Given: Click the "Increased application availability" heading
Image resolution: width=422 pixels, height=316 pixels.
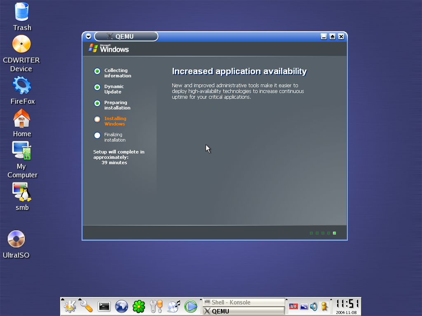Looking at the screenshot, I should pyautogui.click(x=239, y=71).
